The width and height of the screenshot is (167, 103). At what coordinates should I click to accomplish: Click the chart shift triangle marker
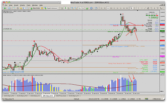click(x=138, y=10)
